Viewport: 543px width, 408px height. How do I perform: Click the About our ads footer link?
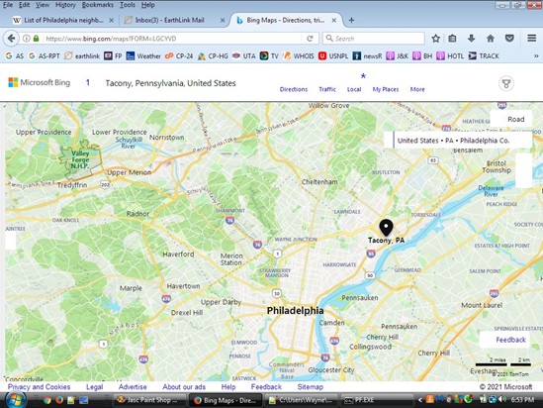click(x=184, y=387)
